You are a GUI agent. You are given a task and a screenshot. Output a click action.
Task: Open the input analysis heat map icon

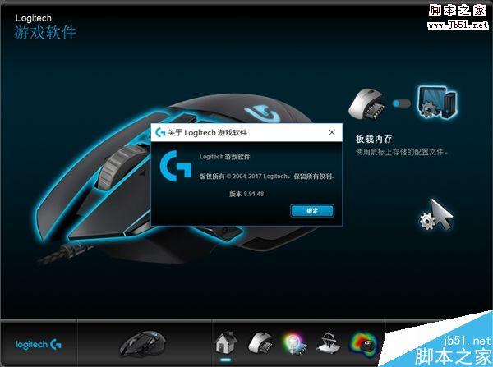tap(364, 343)
